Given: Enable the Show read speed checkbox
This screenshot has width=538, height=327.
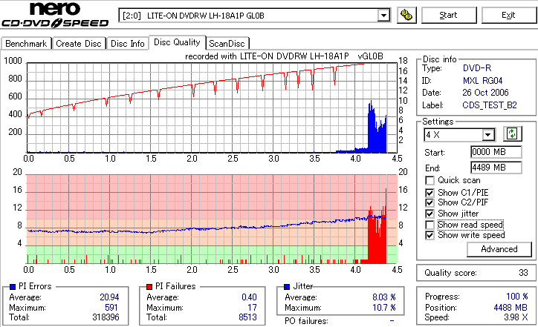Looking at the screenshot, I should pyautogui.click(x=430, y=225).
